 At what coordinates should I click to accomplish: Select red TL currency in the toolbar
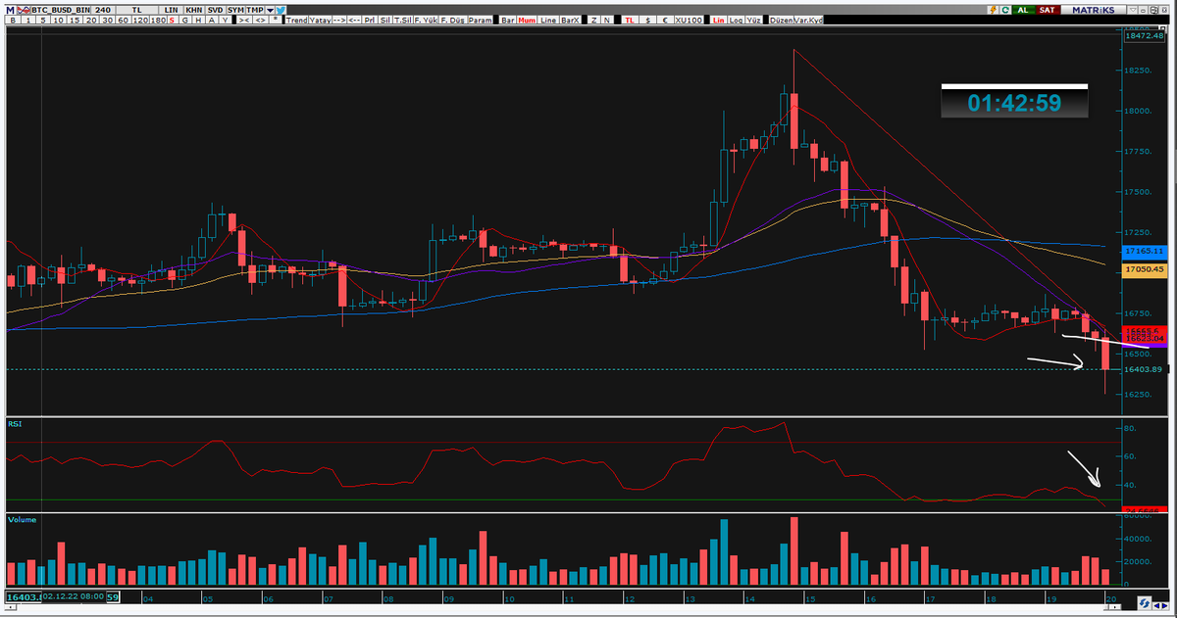(x=630, y=21)
